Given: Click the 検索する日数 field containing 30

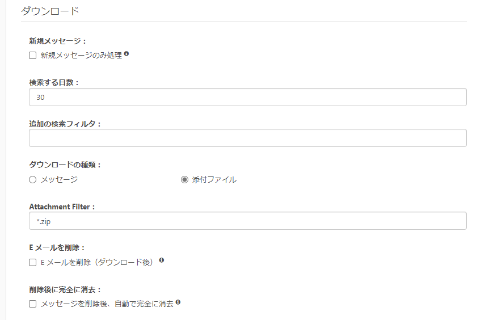Looking at the screenshot, I should click(247, 97).
